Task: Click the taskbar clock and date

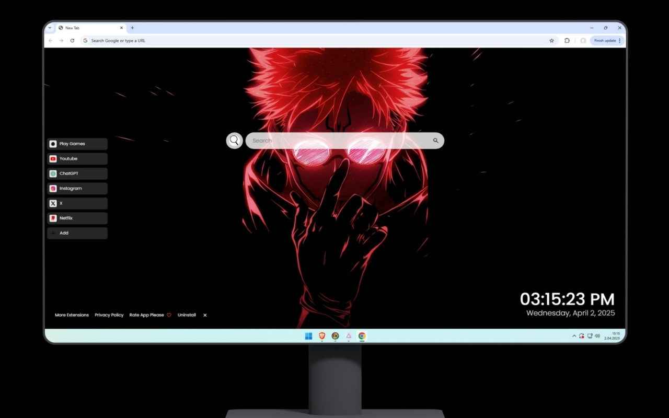Action: tap(612, 336)
